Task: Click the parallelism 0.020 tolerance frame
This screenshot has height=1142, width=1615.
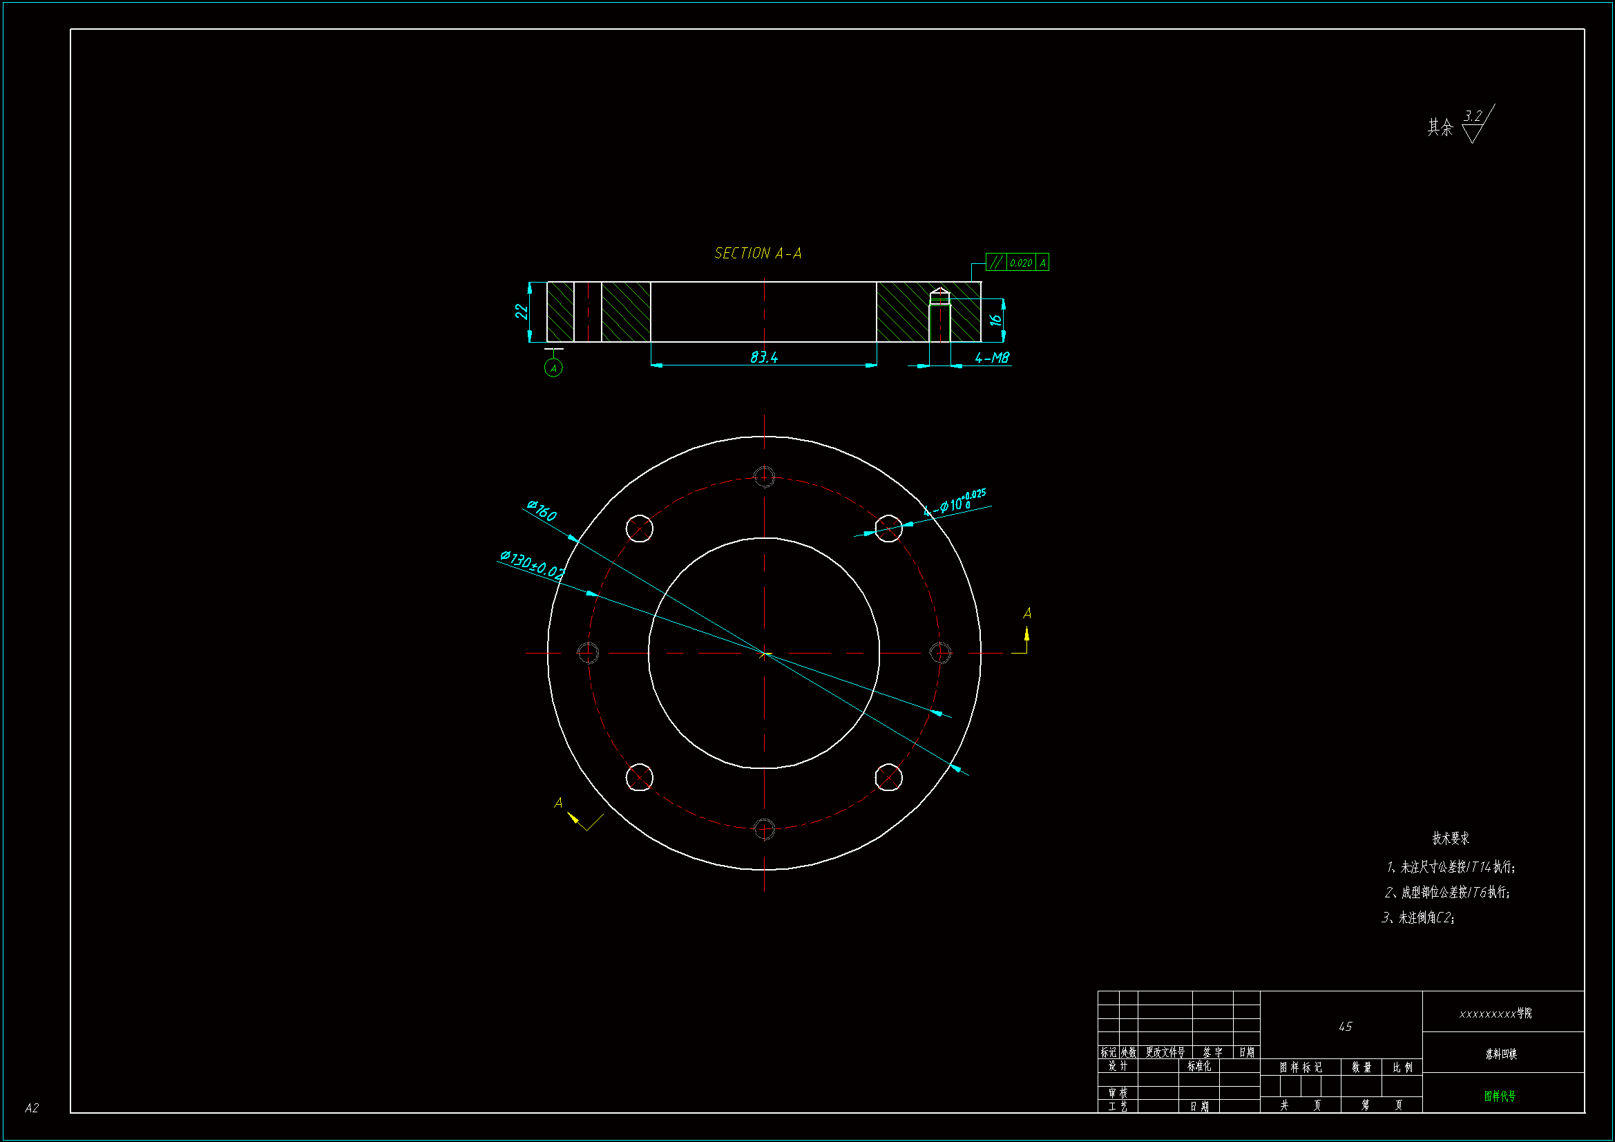Action: [x=1017, y=263]
